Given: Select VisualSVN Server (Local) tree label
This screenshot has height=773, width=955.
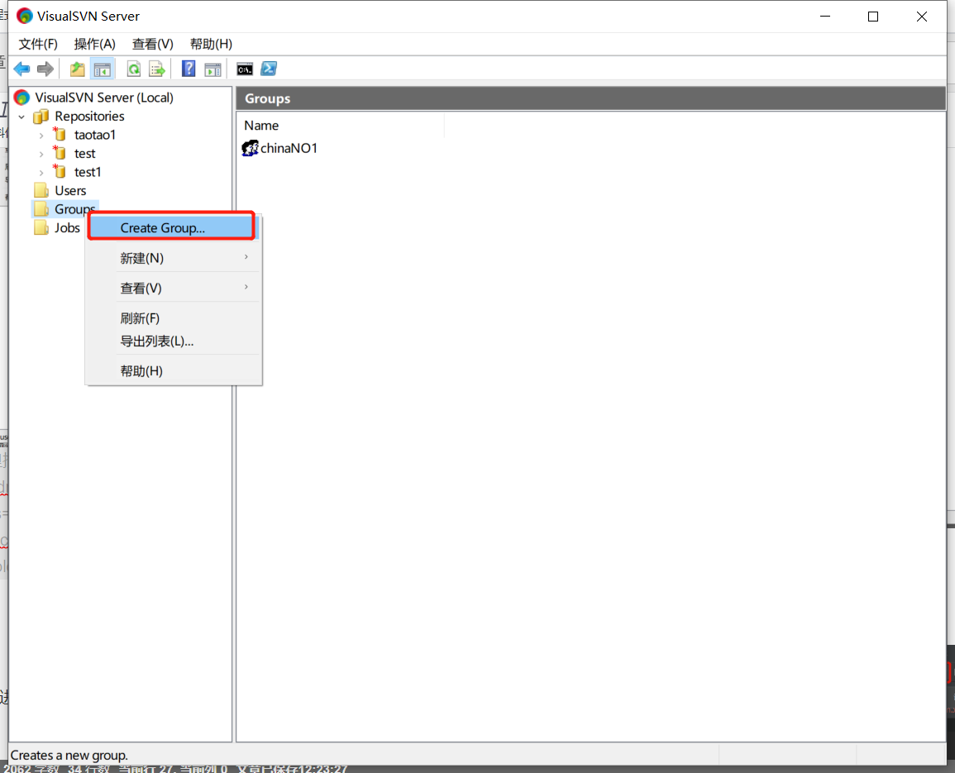Looking at the screenshot, I should [104, 98].
